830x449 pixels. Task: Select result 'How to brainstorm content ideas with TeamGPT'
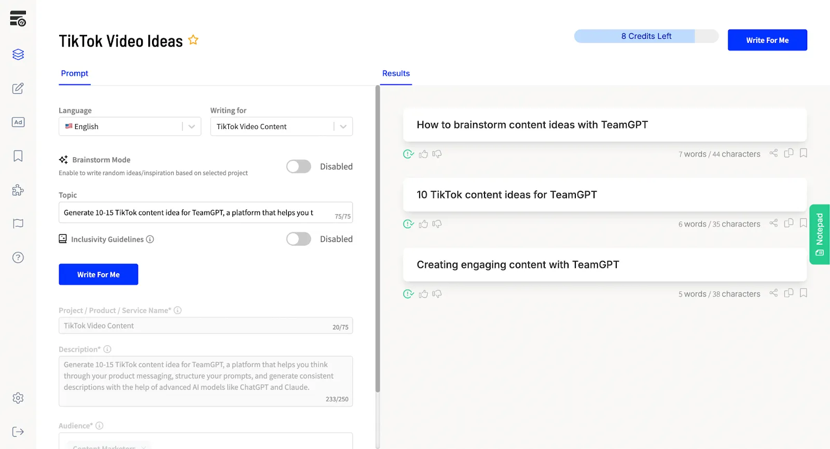point(605,125)
